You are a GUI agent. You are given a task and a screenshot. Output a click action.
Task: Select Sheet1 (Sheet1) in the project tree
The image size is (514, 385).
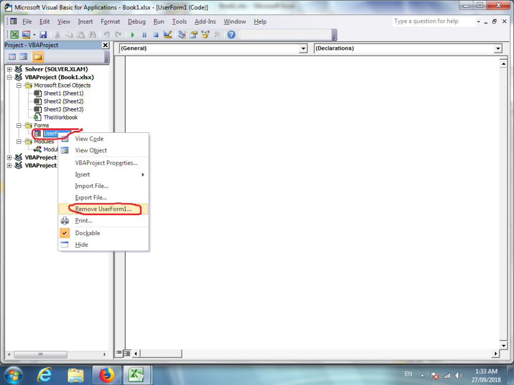point(64,93)
